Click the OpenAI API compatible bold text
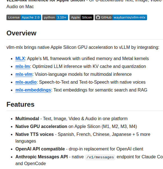 40,149
